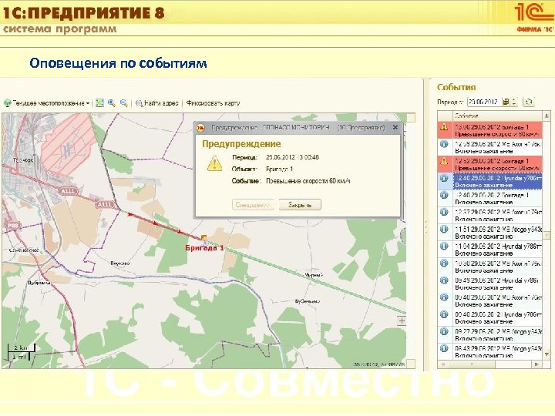Click the events list horizontal scroll right arrow
Viewport: 555px width, 416px height.
pos(537,364)
